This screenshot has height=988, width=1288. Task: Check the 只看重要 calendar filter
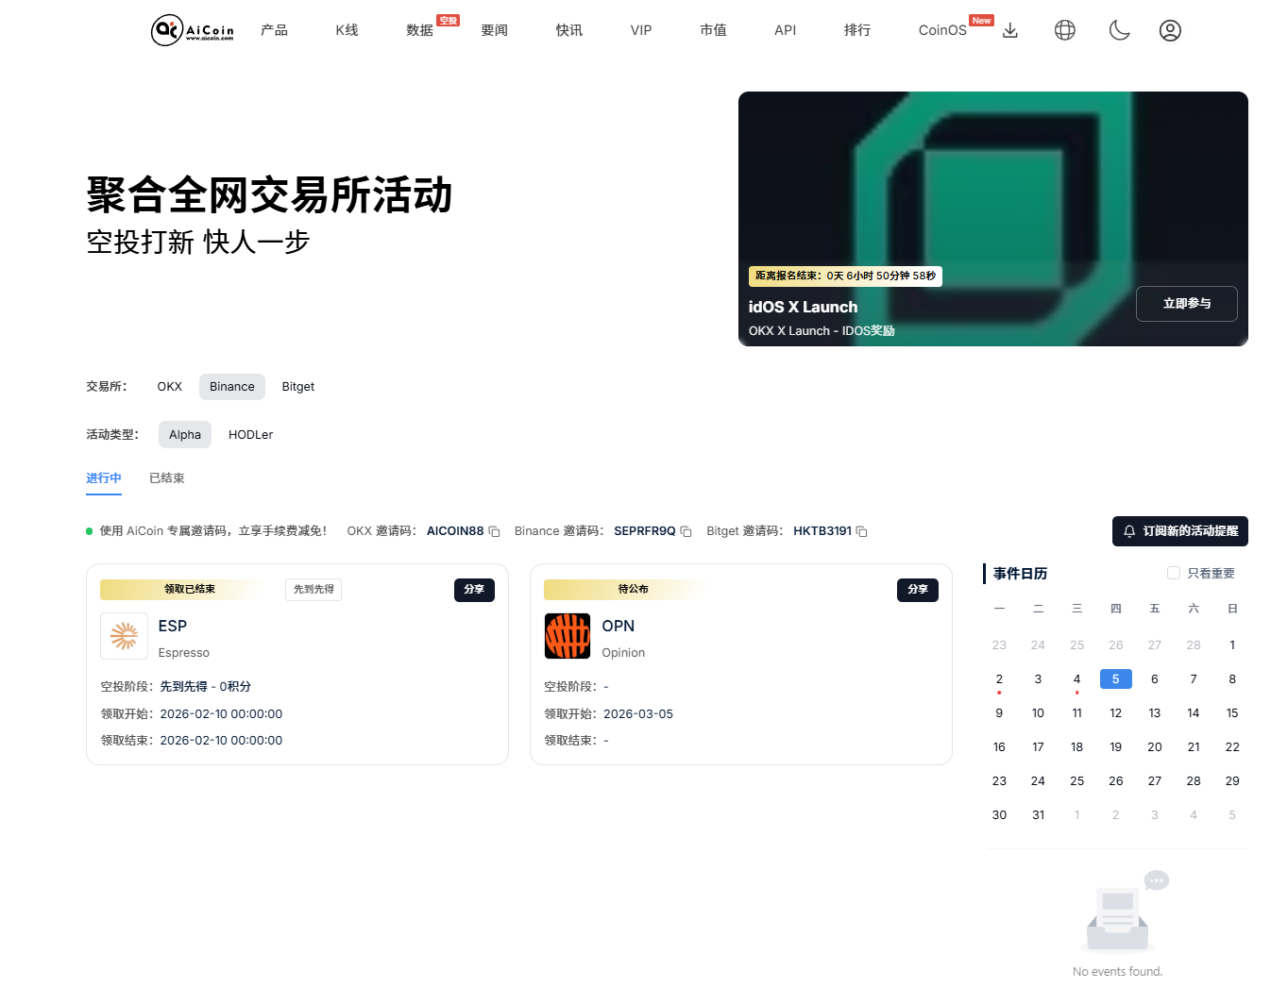pos(1173,572)
